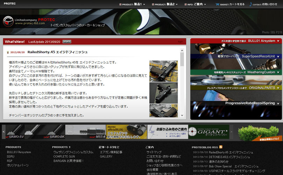Open the エアガン規制記事 link
Screen dimensions: 283x175
(111, 152)
